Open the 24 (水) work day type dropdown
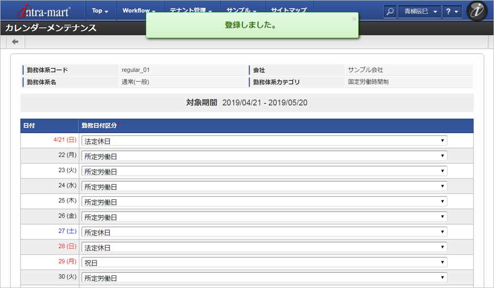Image resolution: width=494 pixels, height=288 pixels. tap(264, 186)
